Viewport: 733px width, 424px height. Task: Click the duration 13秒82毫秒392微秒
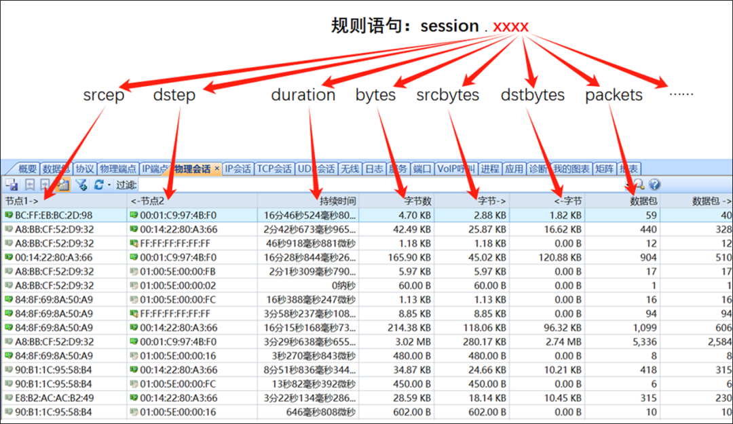(314, 384)
